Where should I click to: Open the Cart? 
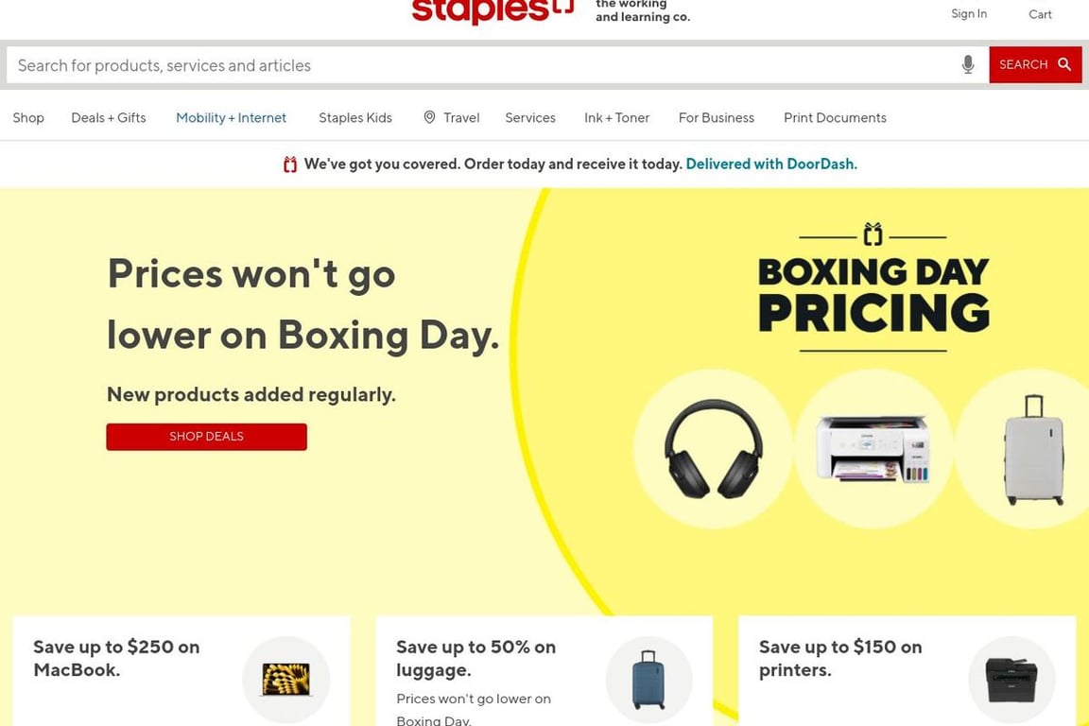coord(1040,13)
